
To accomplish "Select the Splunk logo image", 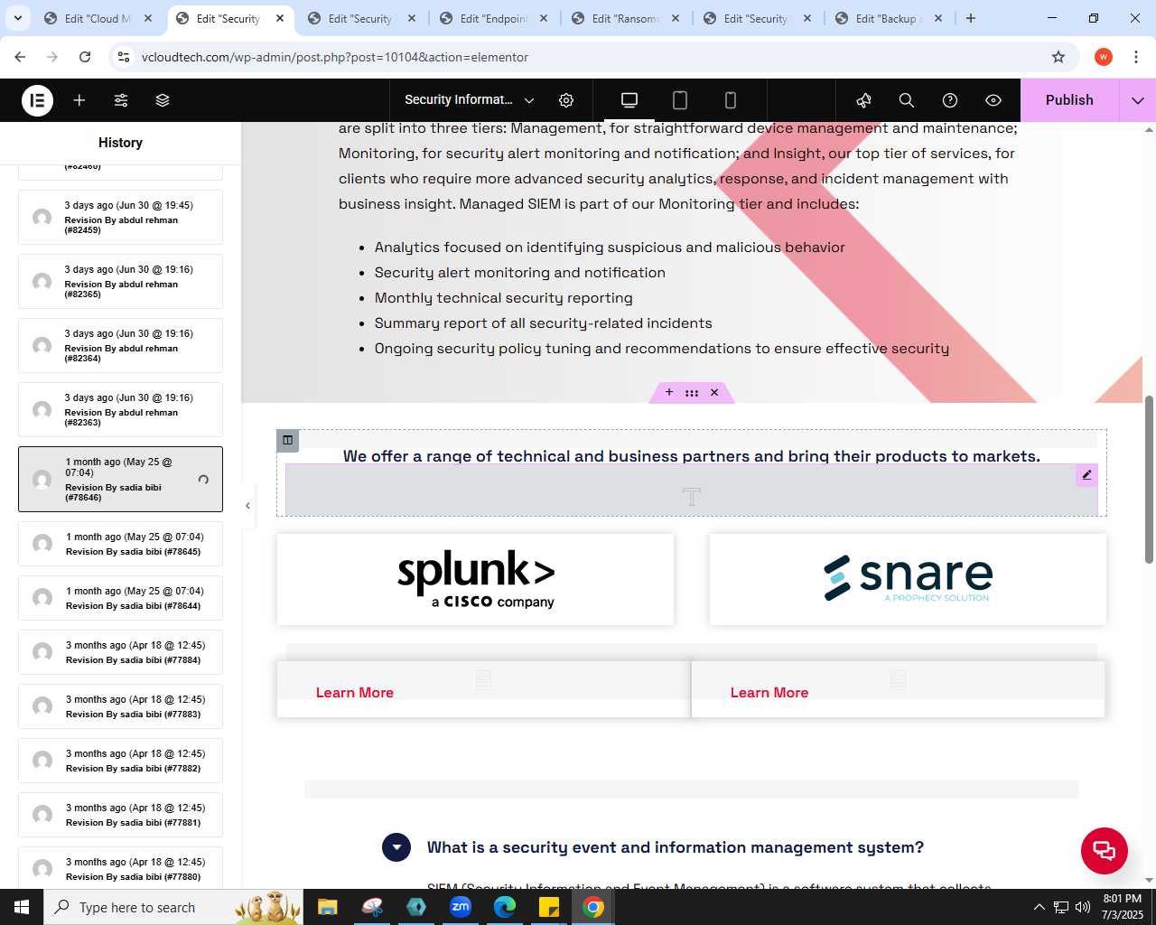I will pyautogui.click(x=476, y=579).
